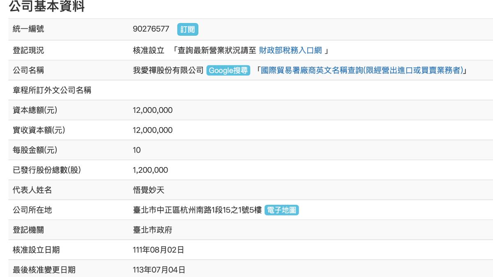This screenshot has width=493, height=277.
Task: Click the 登記機關 label
Action: 28,230
